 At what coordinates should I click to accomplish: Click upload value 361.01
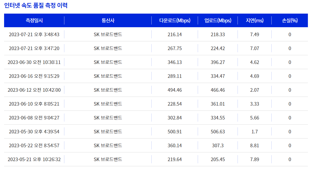point(218,104)
